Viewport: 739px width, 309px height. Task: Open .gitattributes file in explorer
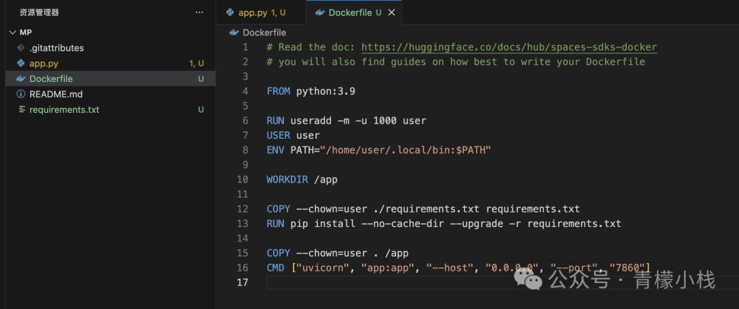click(57, 48)
